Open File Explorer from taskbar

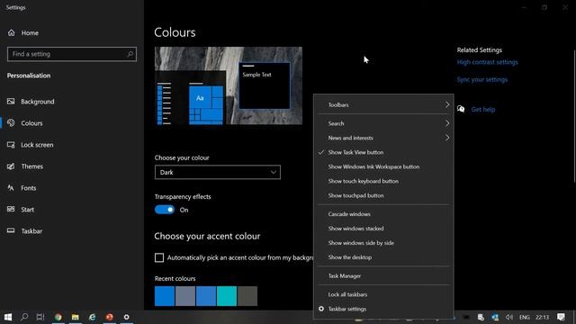(76, 317)
